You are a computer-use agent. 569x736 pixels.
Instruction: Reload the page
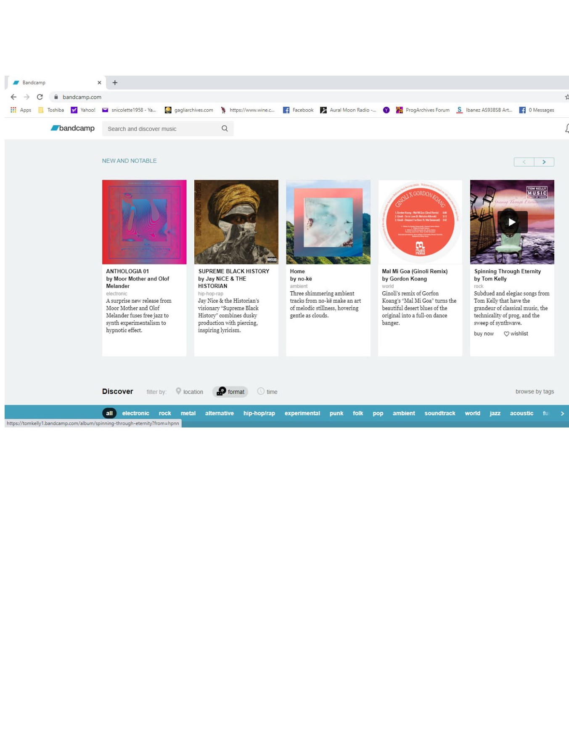point(40,97)
